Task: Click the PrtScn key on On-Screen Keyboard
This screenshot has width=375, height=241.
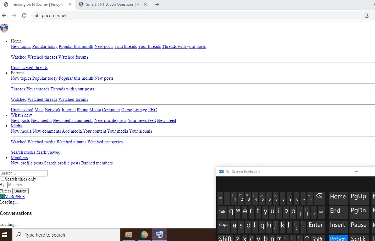Action: pyautogui.click(x=338, y=238)
